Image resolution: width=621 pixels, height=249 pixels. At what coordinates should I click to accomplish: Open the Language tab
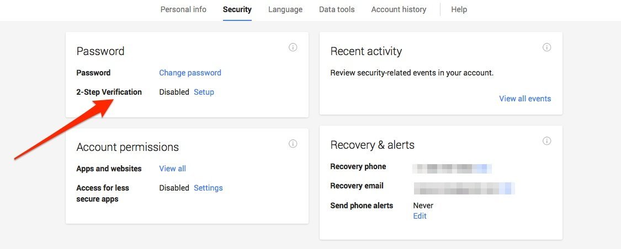point(285,9)
